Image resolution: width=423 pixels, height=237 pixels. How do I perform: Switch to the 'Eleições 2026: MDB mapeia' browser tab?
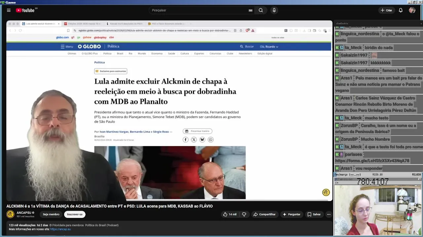[83, 24]
